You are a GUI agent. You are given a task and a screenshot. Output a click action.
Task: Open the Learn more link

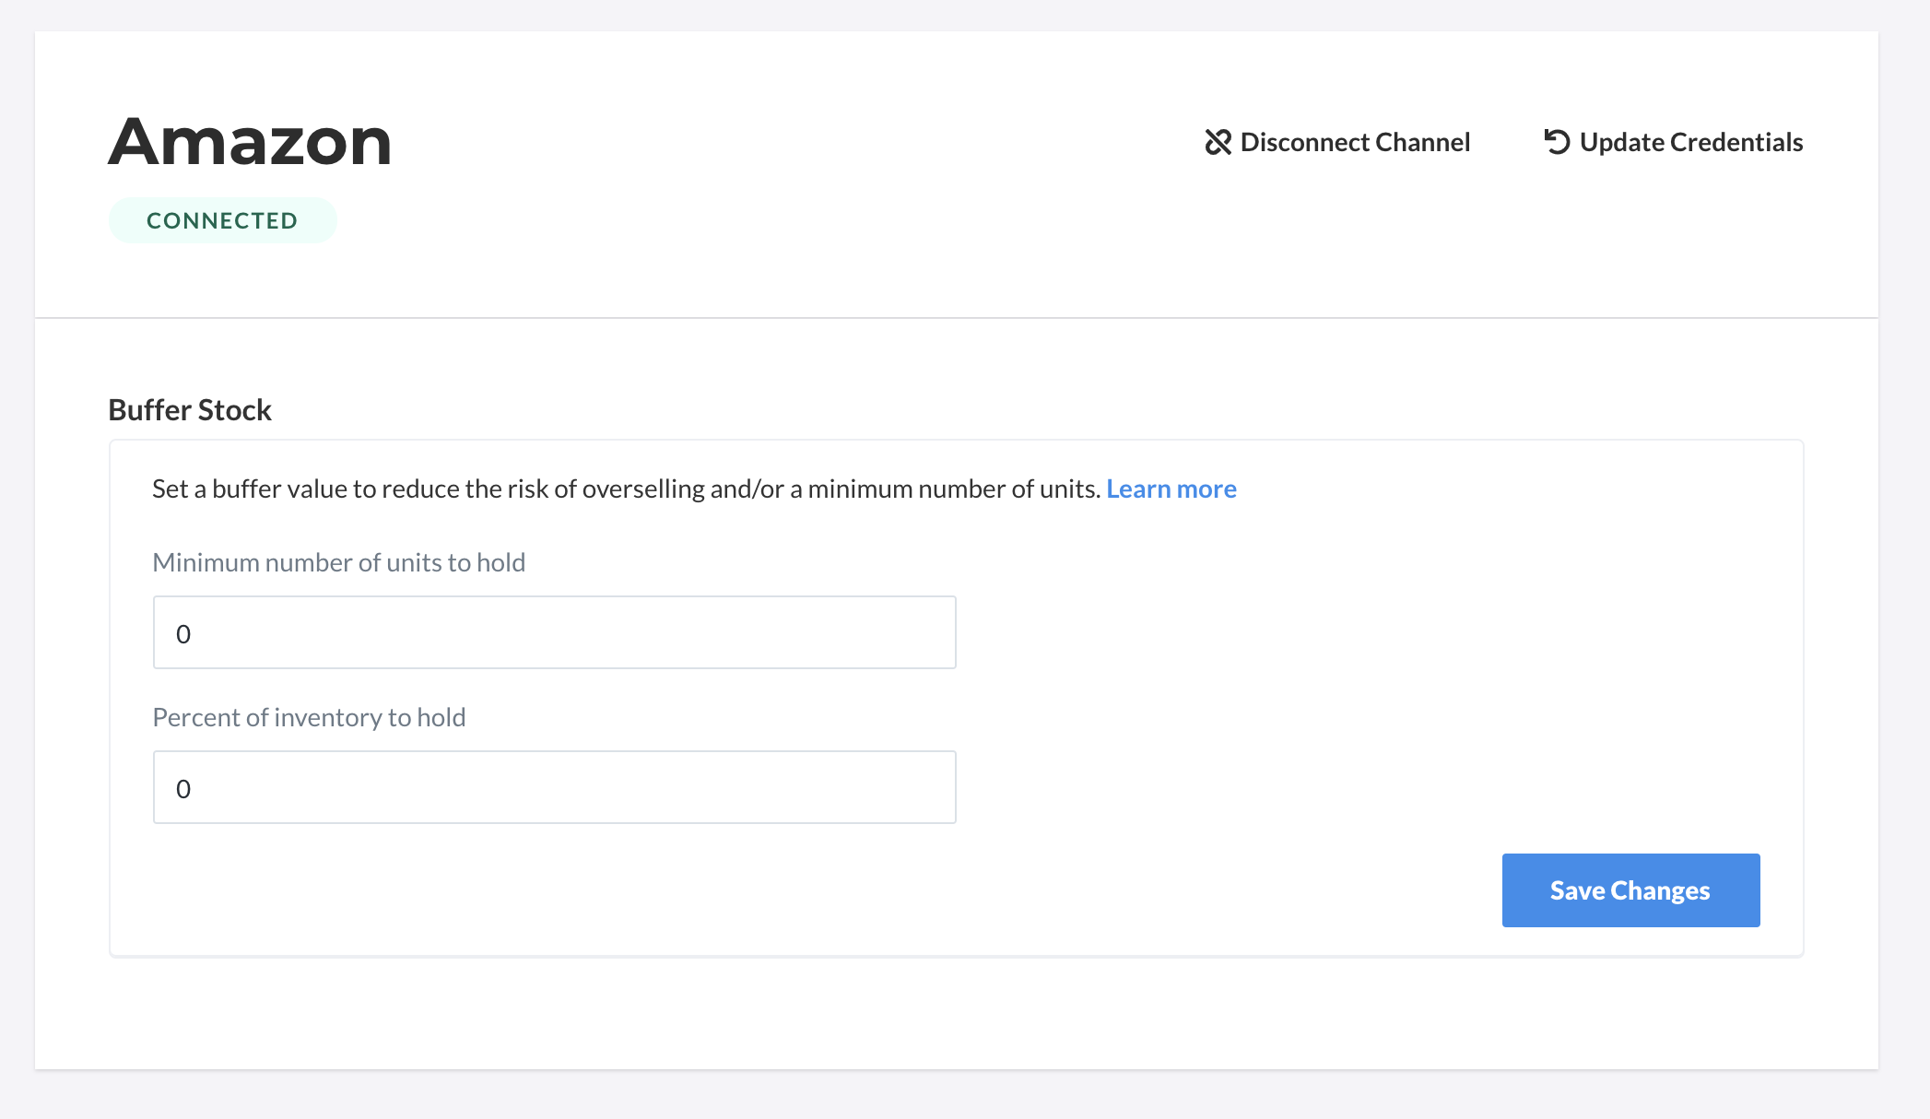[x=1171, y=489]
